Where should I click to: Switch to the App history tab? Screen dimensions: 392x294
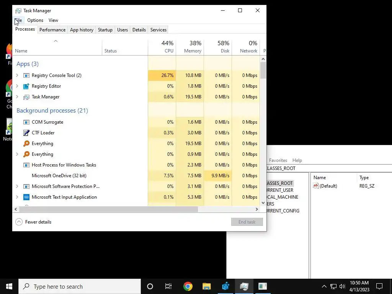click(x=82, y=30)
